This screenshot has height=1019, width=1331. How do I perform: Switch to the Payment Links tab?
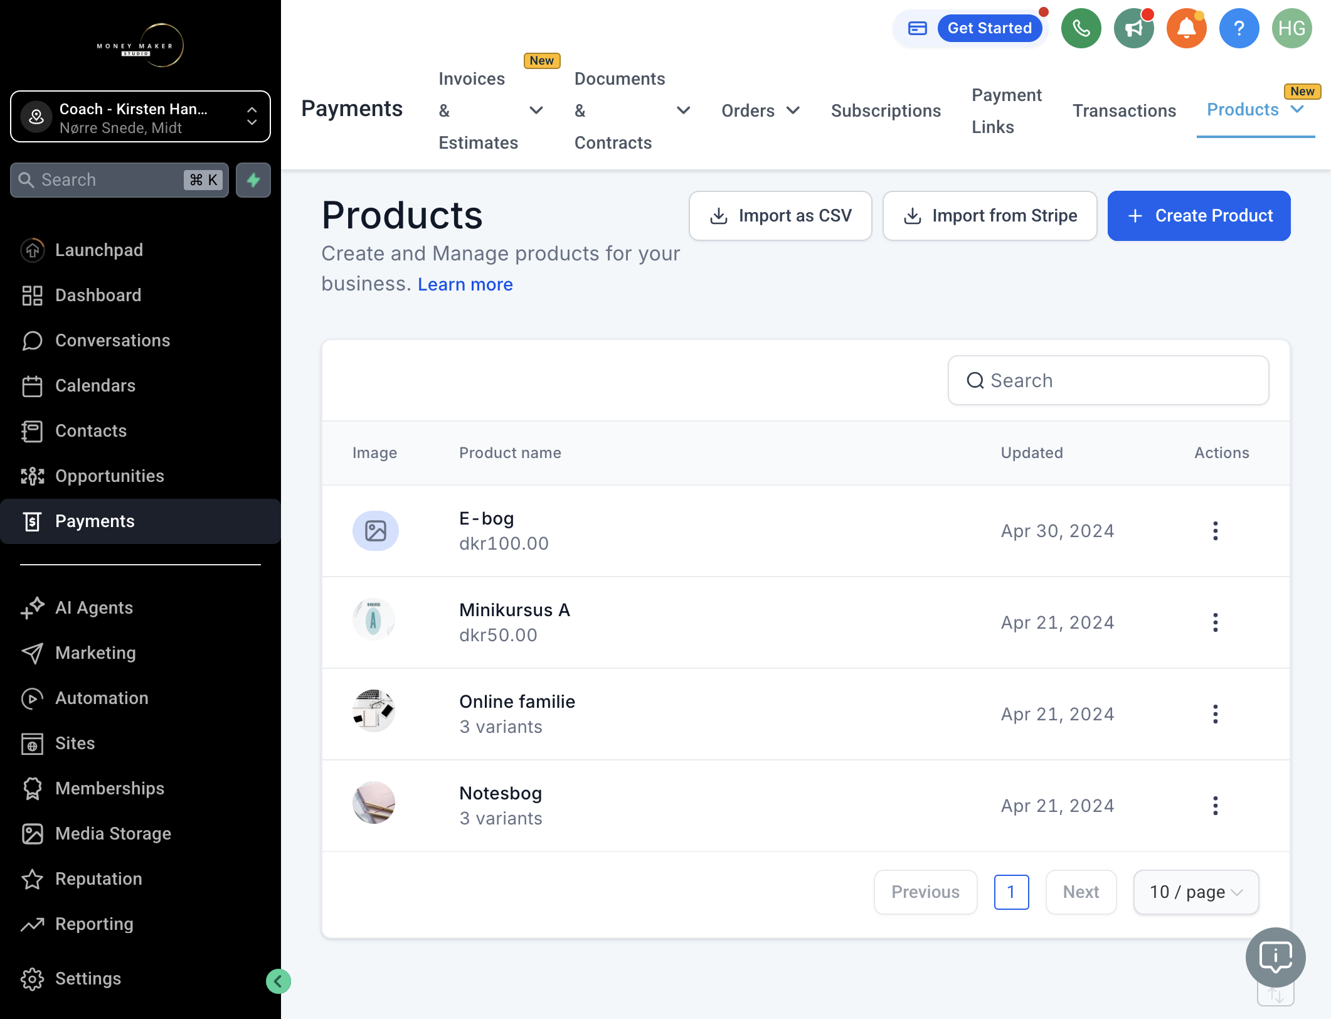[x=1006, y=110]
